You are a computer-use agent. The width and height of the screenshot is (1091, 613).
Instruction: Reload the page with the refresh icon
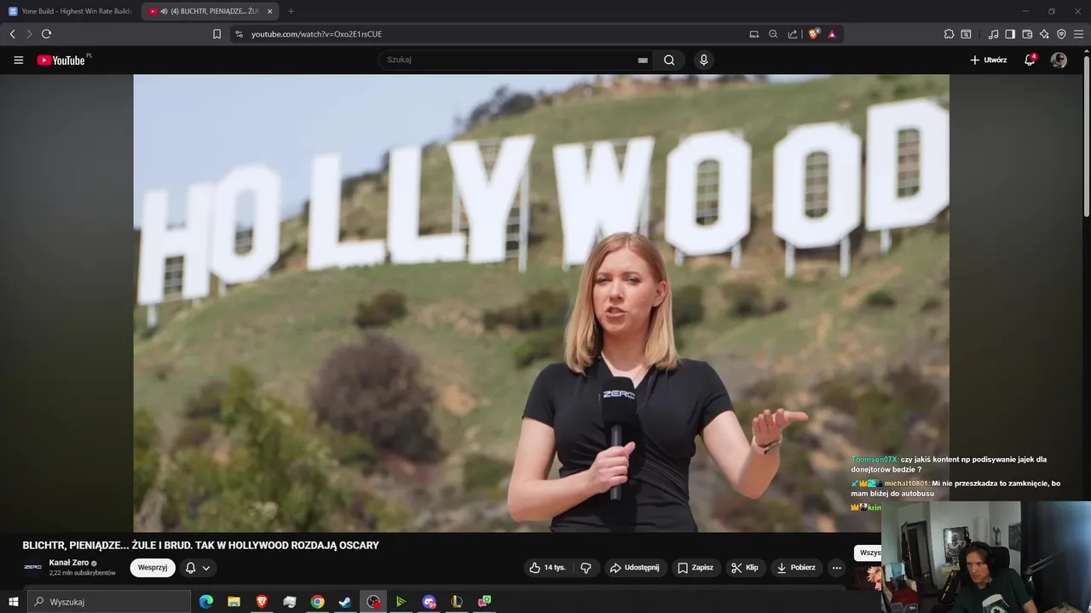coord(46,34)
